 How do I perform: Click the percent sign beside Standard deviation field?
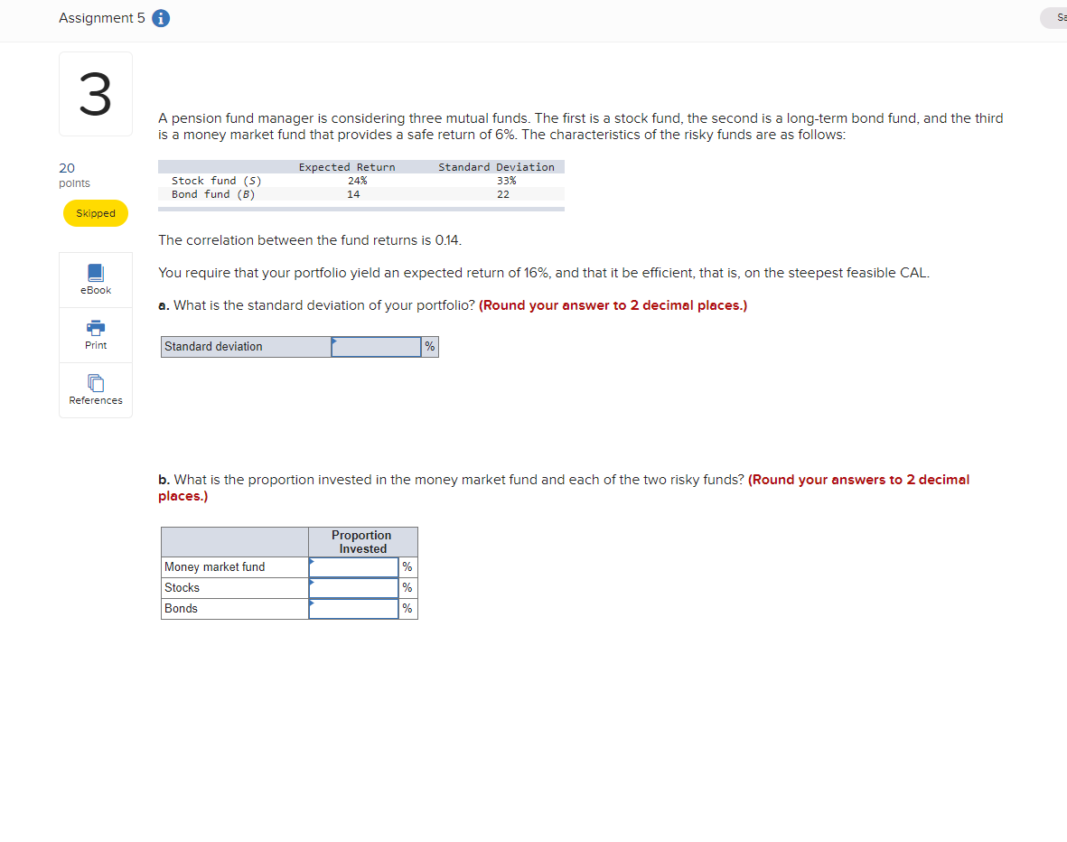(x=429, y=346)
